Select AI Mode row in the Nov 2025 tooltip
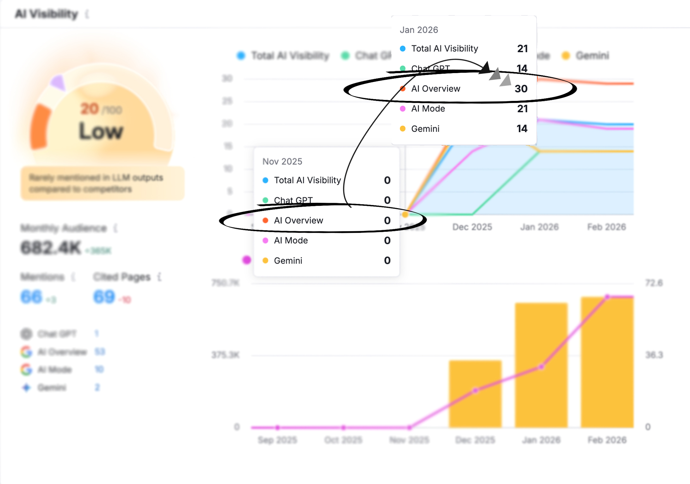Screen dimensions: 690x484 [326, 240]
